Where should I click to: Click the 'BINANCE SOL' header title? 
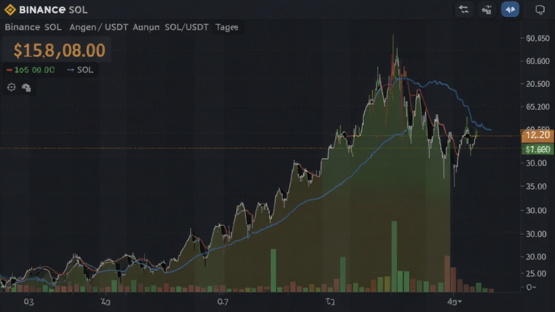(53, 10)
